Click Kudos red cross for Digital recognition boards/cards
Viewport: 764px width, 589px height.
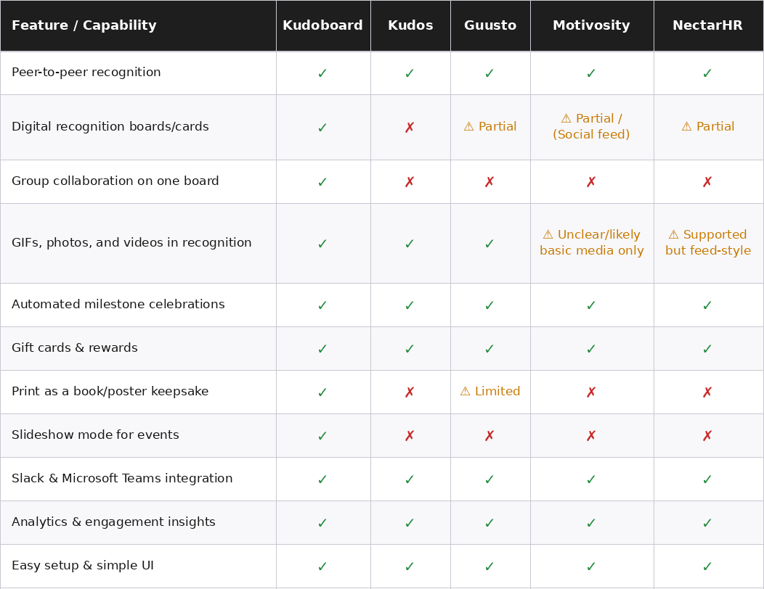point(410,128)
